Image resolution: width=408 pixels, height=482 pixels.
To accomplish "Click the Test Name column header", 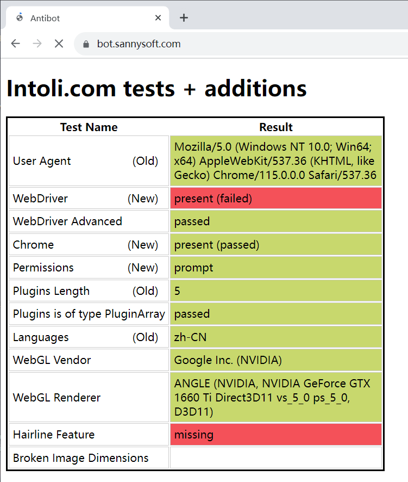I will coord(89,127).
